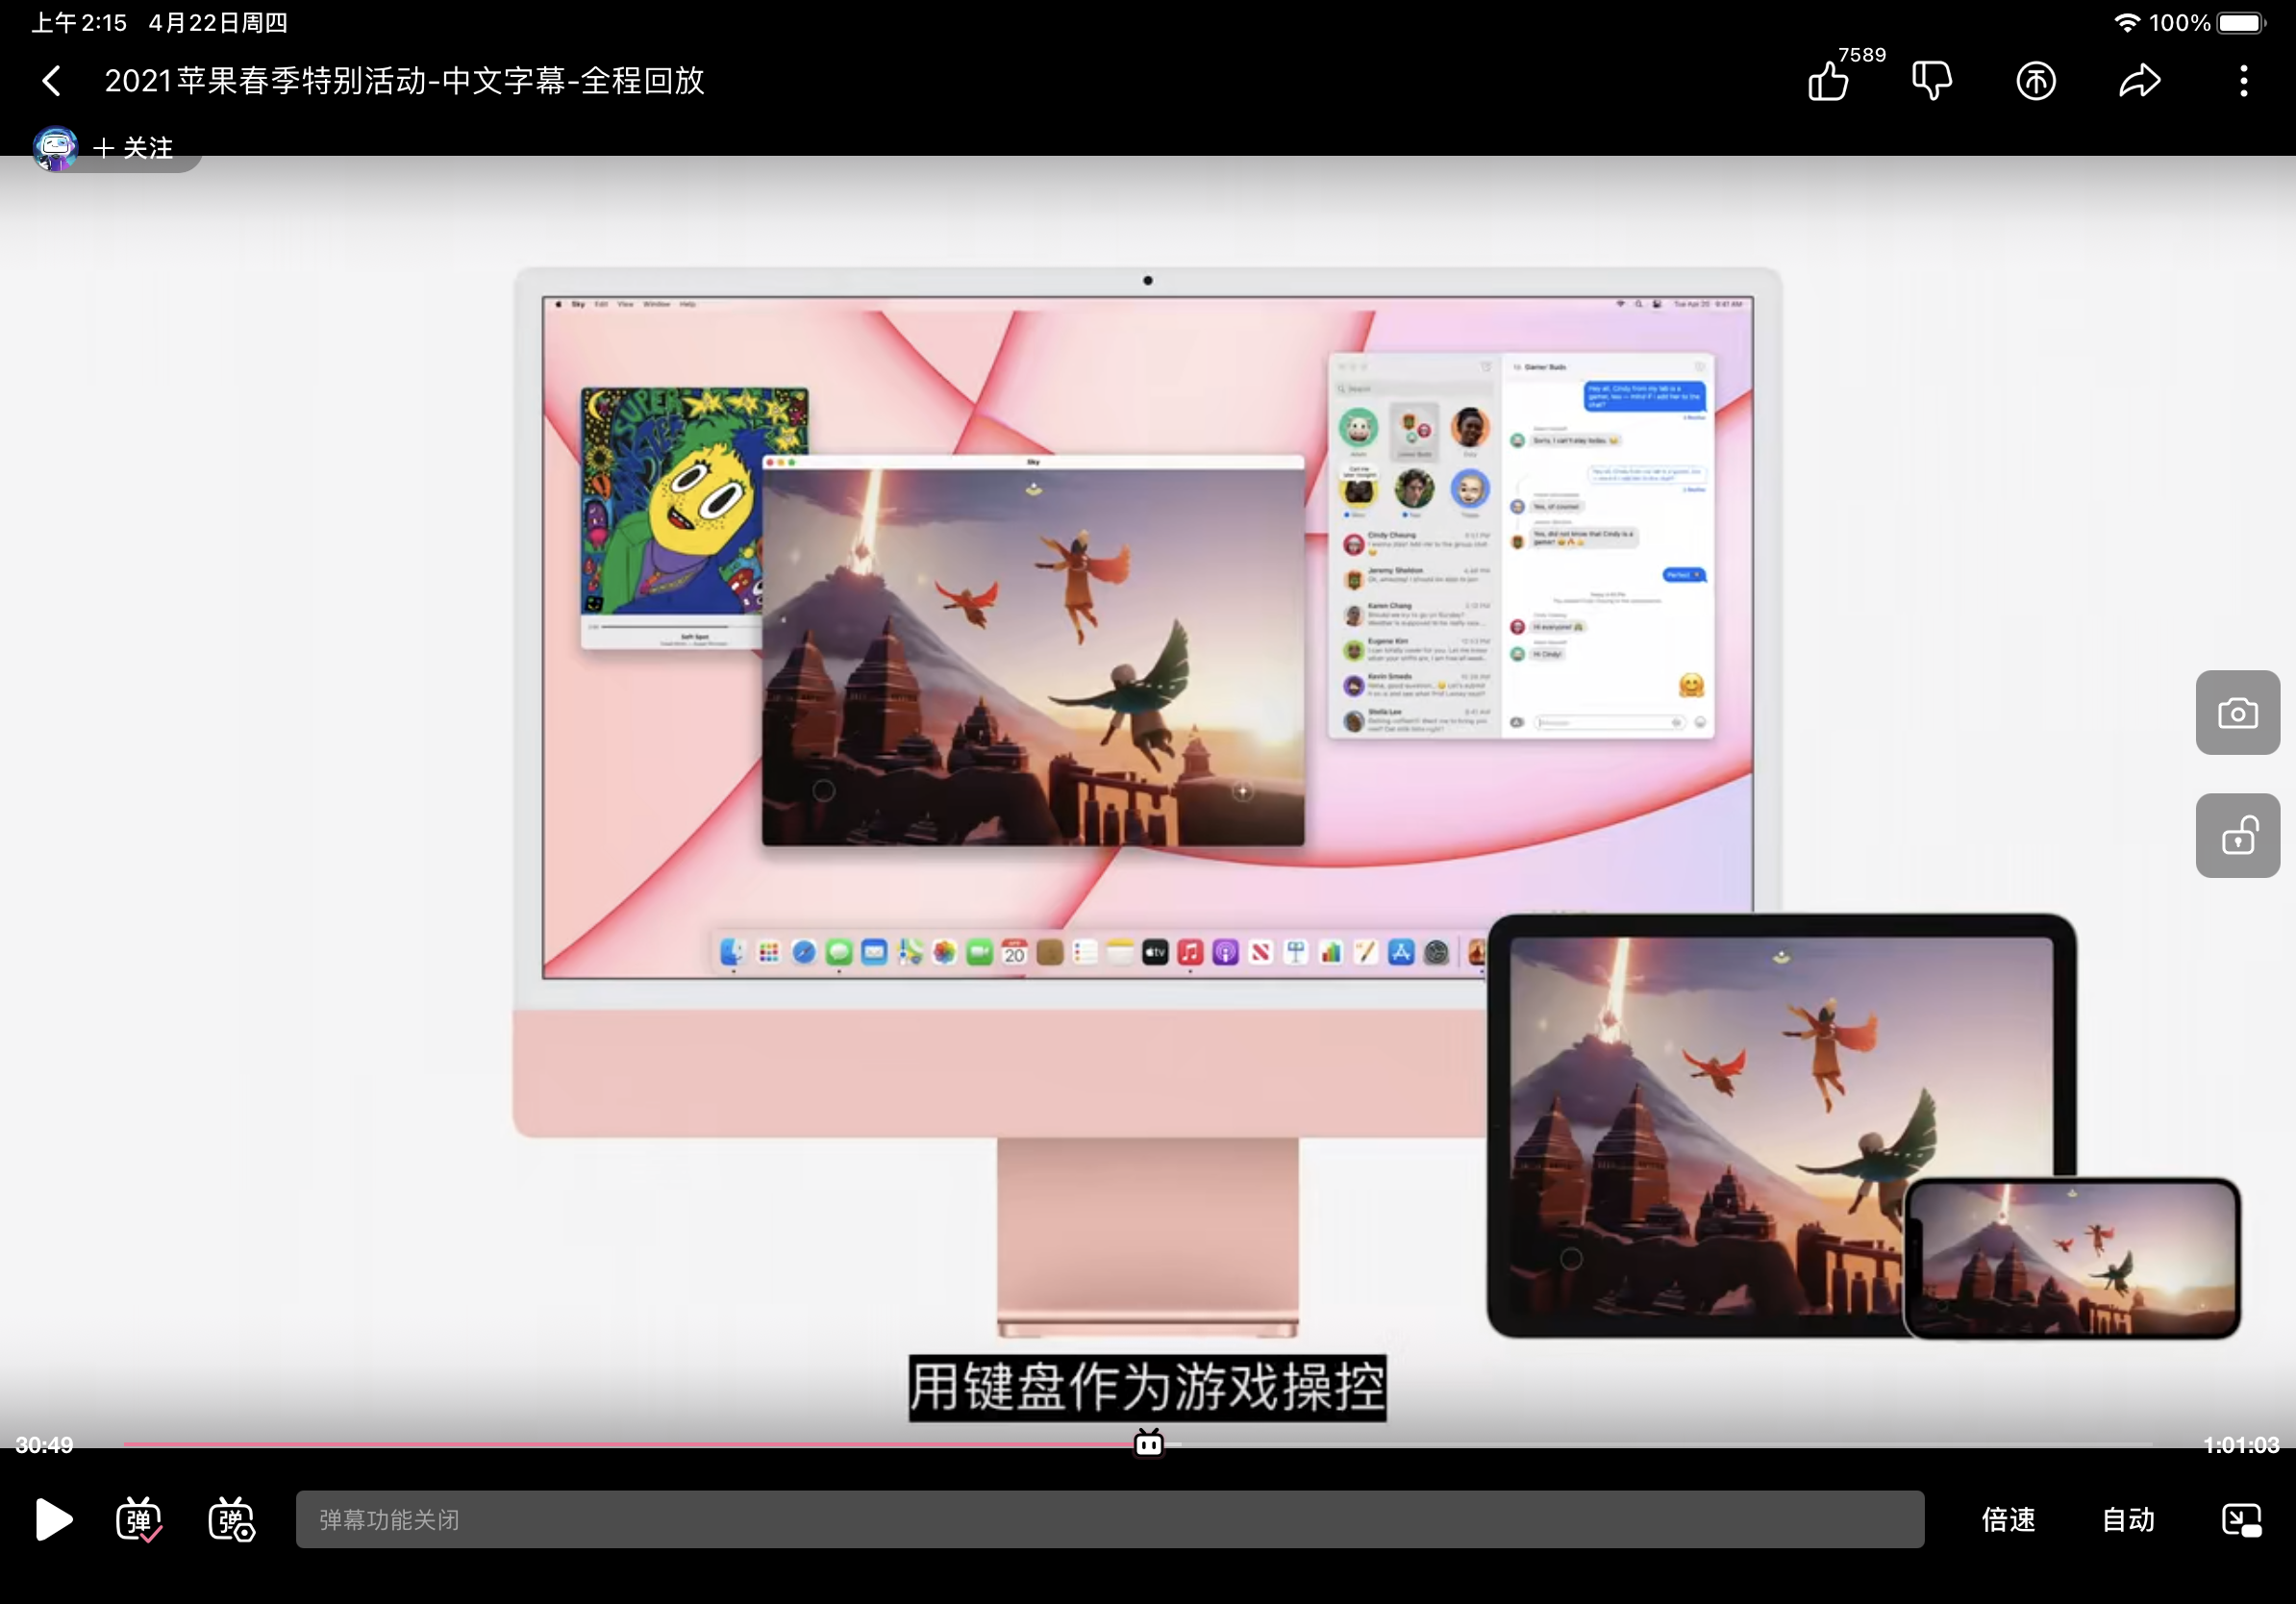Share the video via arrow icon

(2140, 80)
